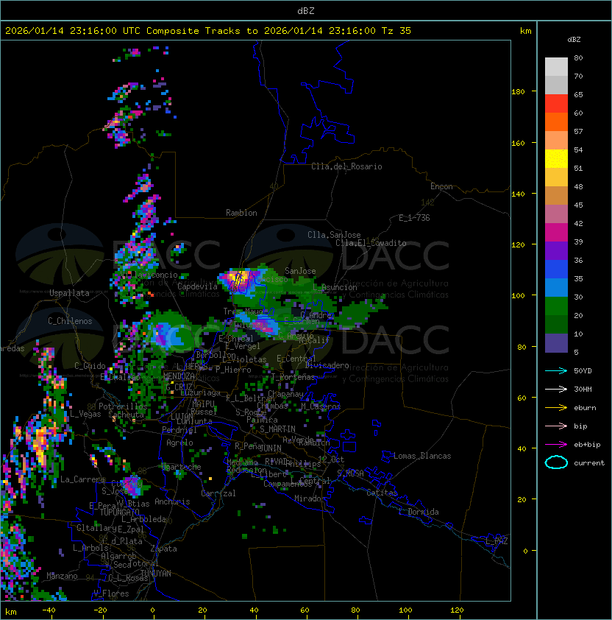The height and width of the screenshot is (620, 612).
Task: Click the 'Lomas_Blancas' map label
Action: pos(422,456)
